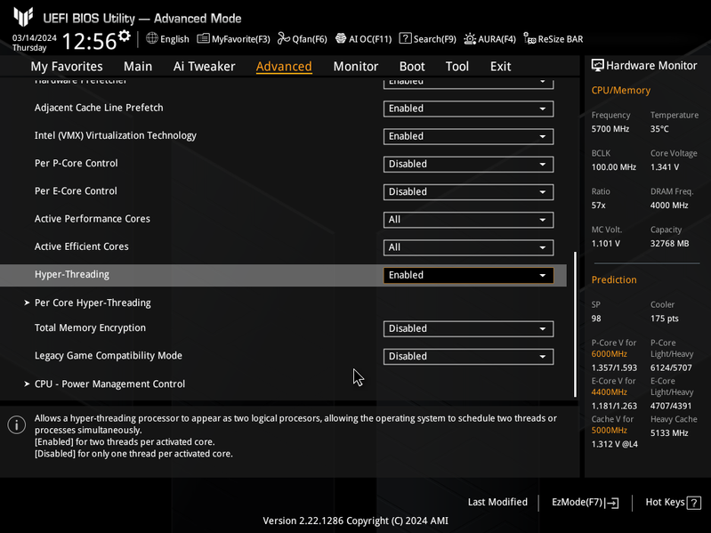Open the Hyper-Threading dropdown
The width and height of the screenshot is (711, 533).
[x=468, y=275]
